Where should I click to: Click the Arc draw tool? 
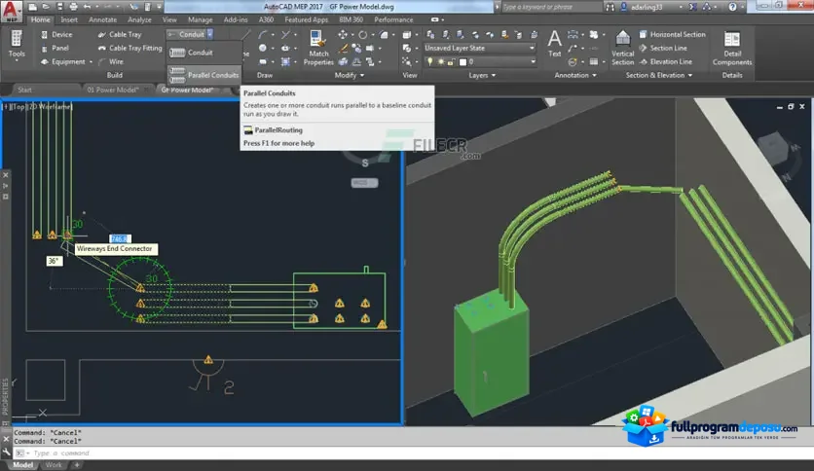[263, 34]
